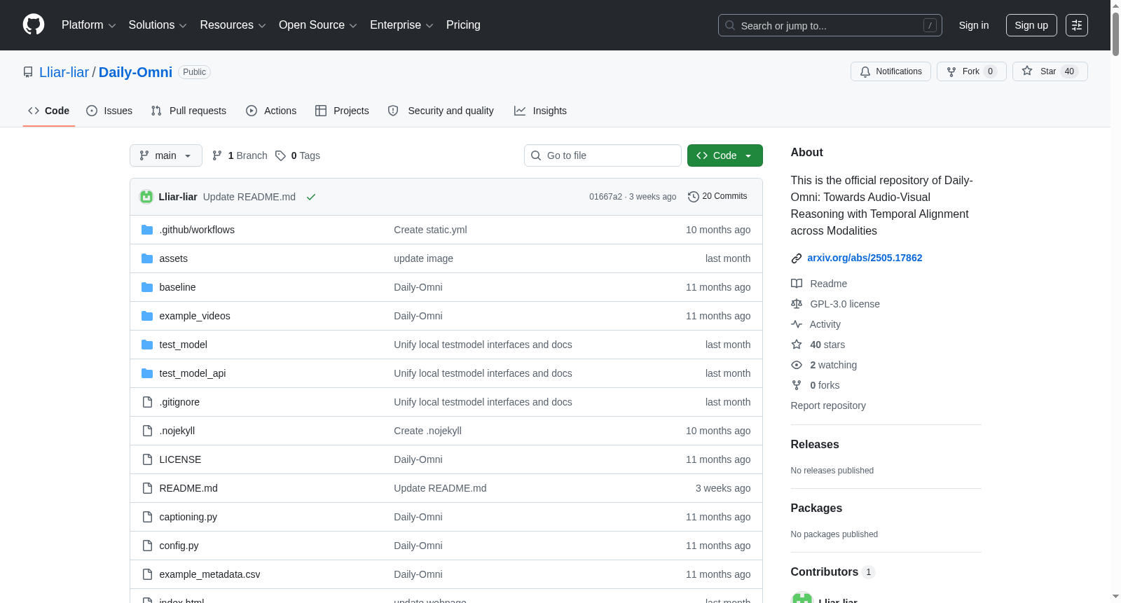Viewport: 1121px width, 603px height.
Task: Click the .github/workflows folder icon
Action: [x=147, y=230]
